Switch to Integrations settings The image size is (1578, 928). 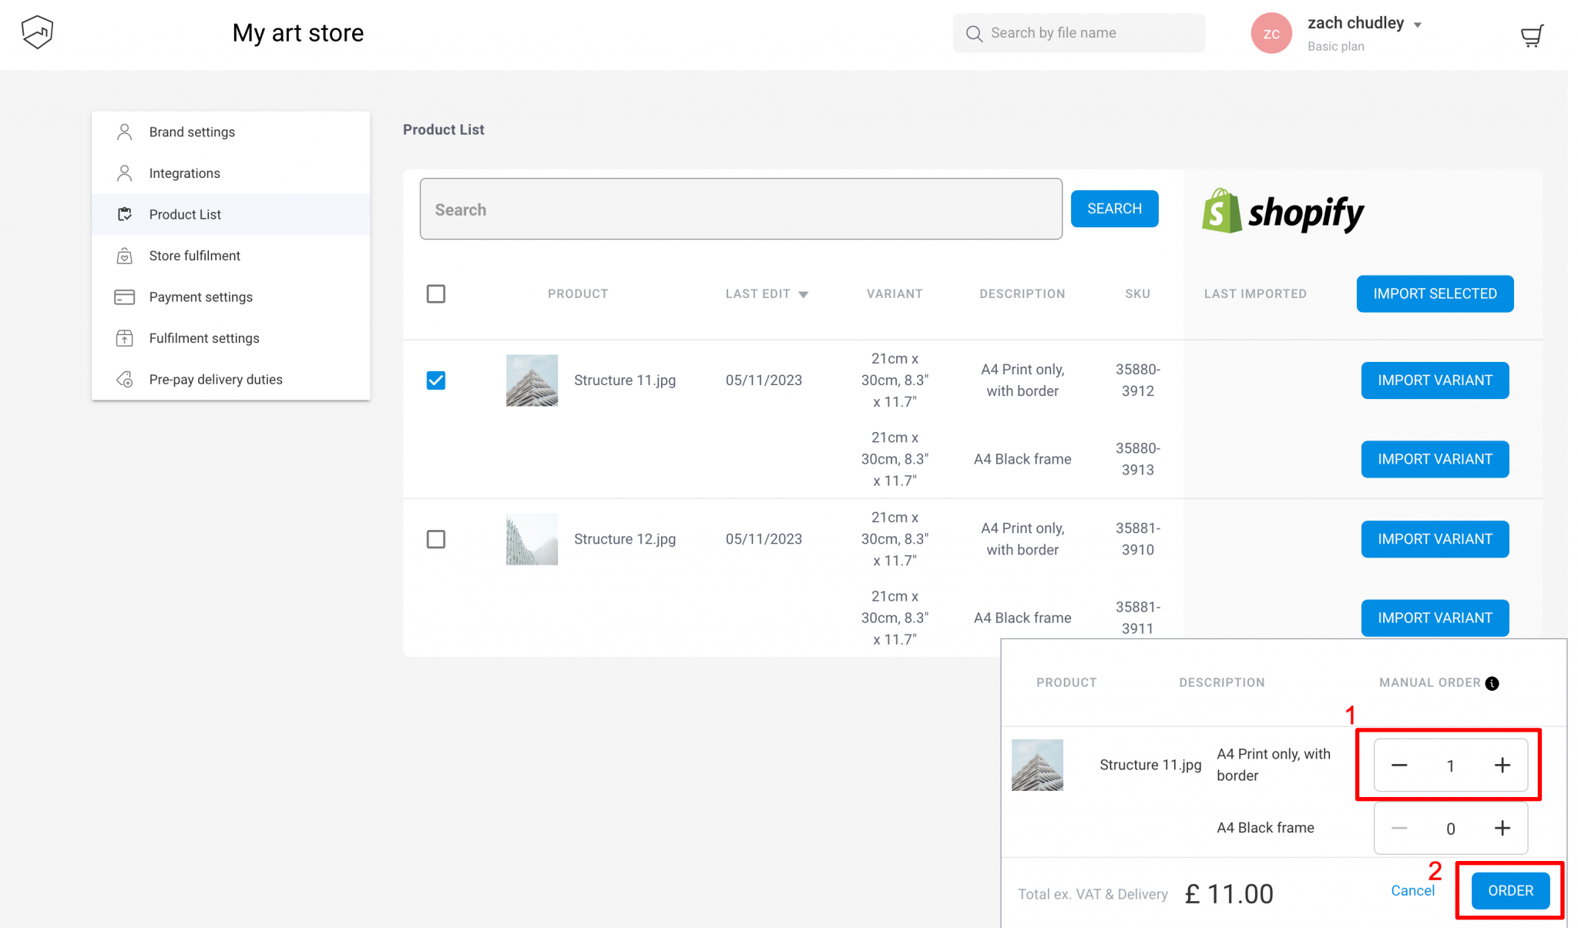[184, 173]
